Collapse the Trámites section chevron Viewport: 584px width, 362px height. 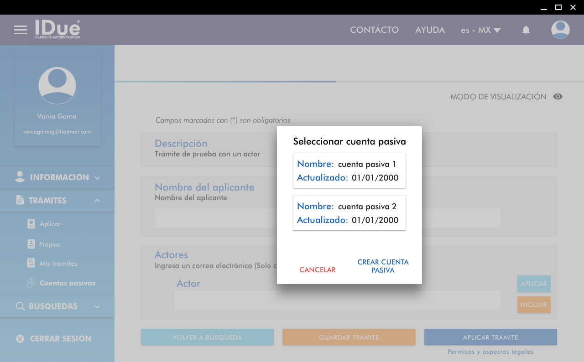[x=97, y=201]
